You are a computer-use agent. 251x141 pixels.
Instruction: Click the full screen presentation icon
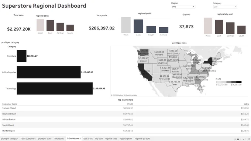coord(246,140)
